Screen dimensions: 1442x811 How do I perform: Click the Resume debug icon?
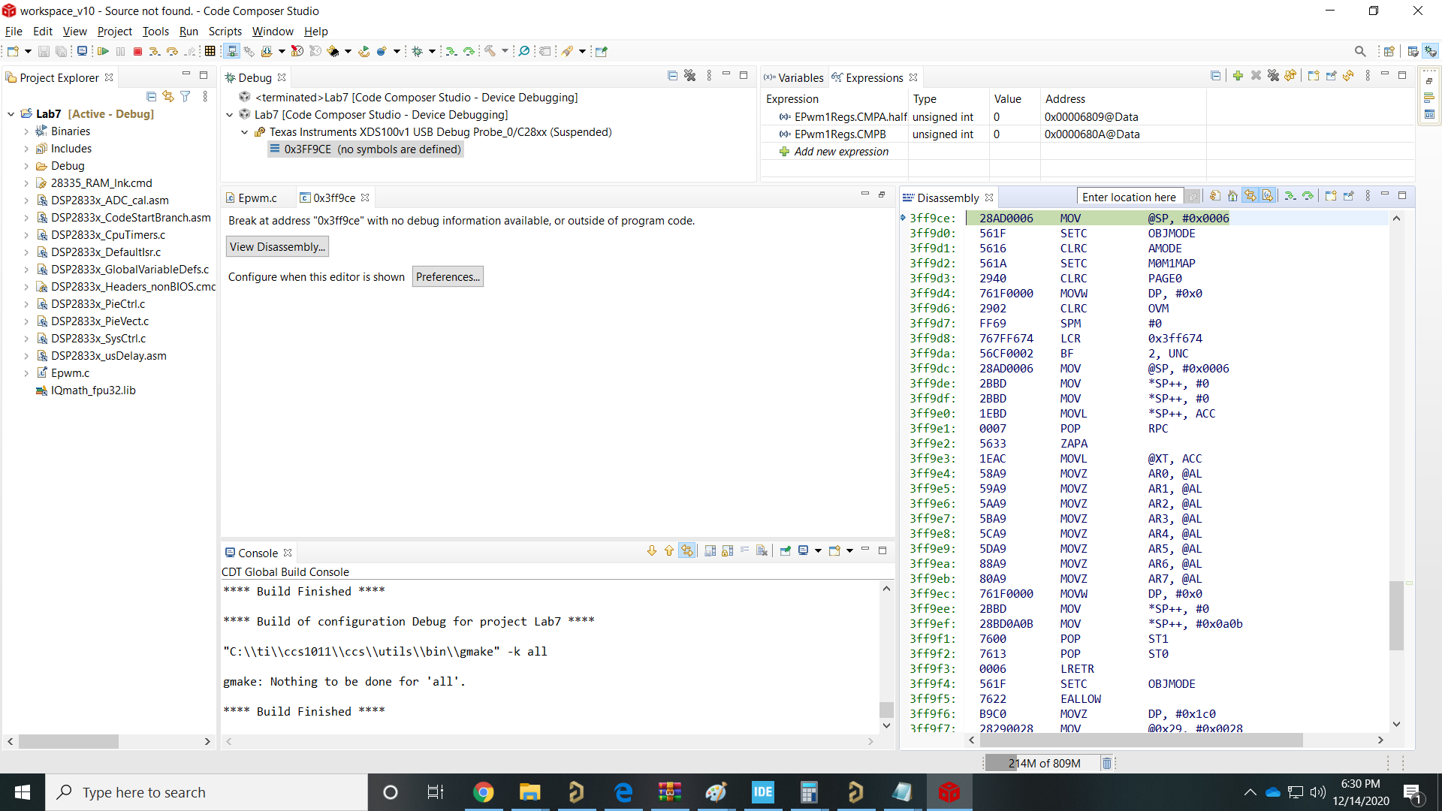tap(103, 51)
